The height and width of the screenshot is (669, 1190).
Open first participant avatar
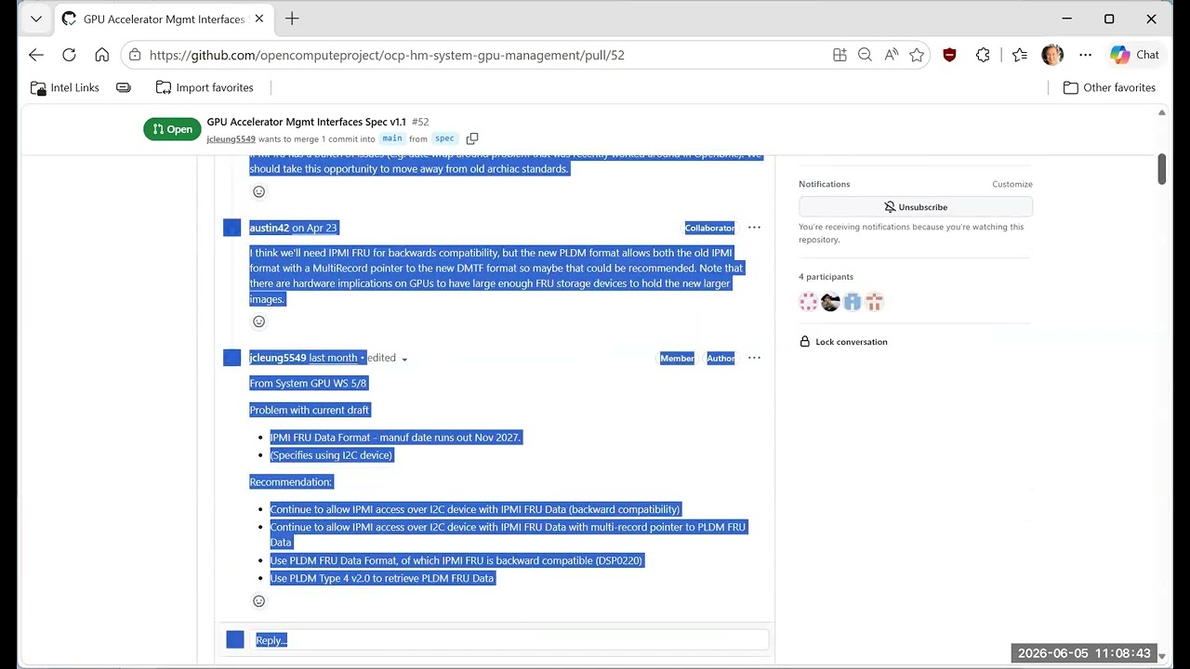[x=809, y=302]
